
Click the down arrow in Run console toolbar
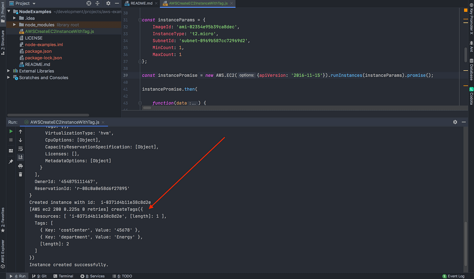[20, 140]
